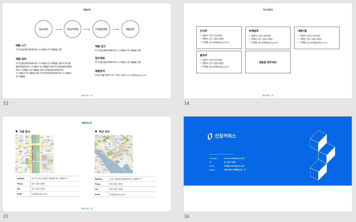Click the 서울 본사 heading
356x222 pixels.
[25, 131]
